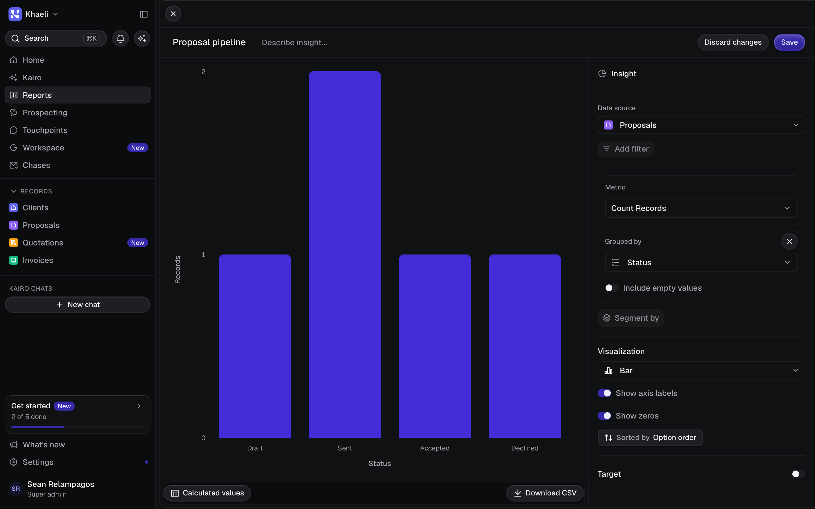Click the Bar chart visualization icon

[608, 371]
